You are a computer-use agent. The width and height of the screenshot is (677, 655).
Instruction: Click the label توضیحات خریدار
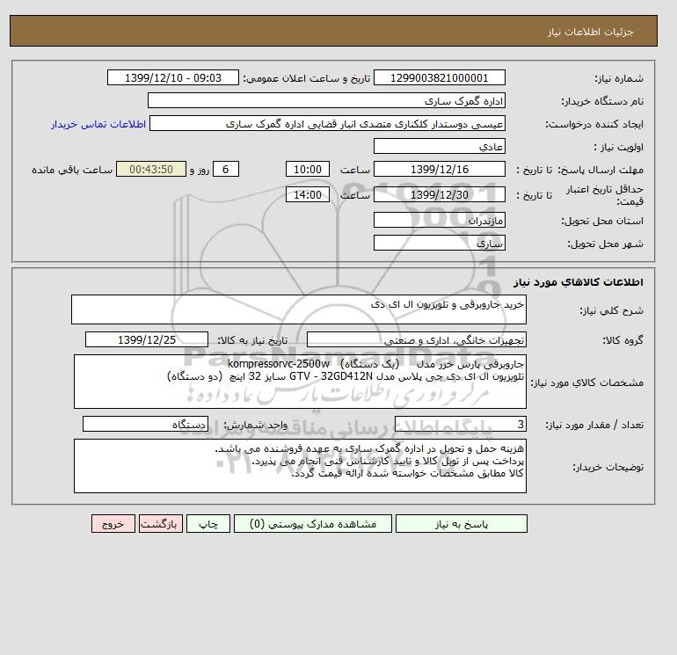tap(608, 467)
